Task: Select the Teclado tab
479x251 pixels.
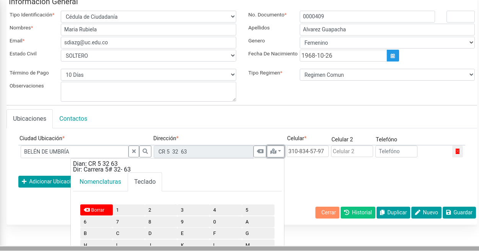Action: click(x=145, y=182)
